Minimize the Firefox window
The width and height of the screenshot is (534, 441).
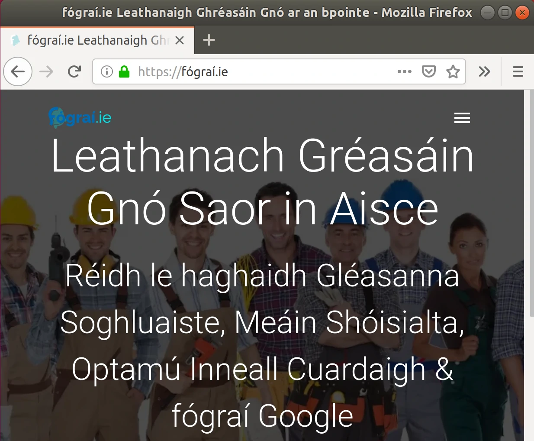point(488,13)
